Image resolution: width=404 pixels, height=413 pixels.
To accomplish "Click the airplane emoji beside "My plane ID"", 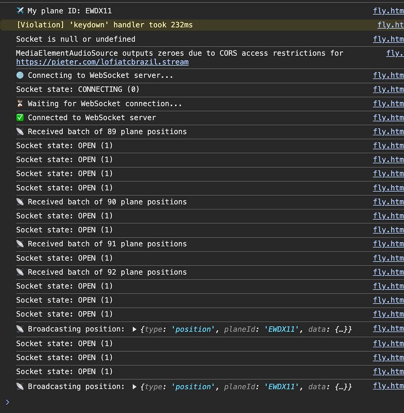I will click(x=20, y=11).
